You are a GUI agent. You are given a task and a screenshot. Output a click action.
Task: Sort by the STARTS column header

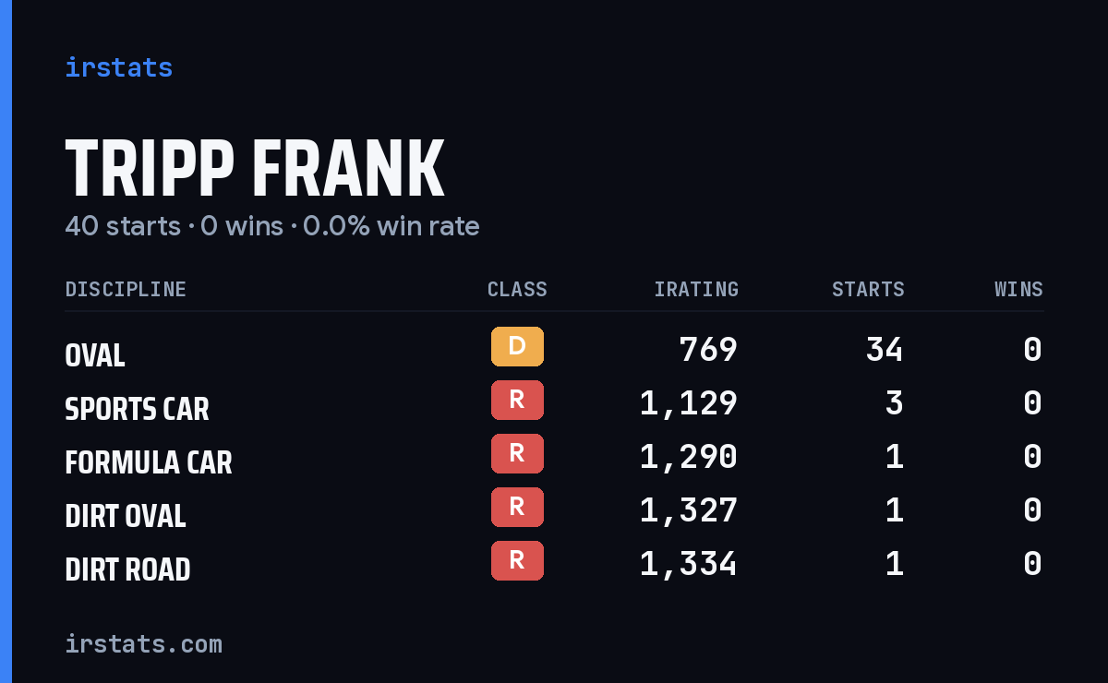click(868, 290)
